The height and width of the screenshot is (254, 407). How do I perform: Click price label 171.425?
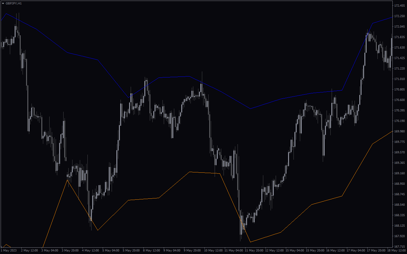tap(399, 58)
